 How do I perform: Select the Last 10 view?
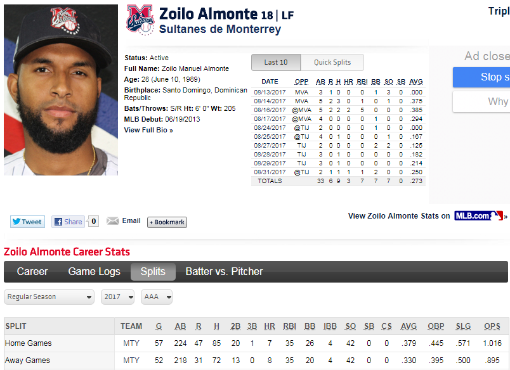tap(276, 62)
